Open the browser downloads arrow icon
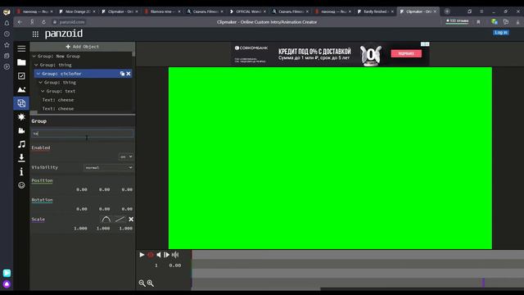Image resolution: width=524 pixels, height=295 pixels. [x=518, y=22]
